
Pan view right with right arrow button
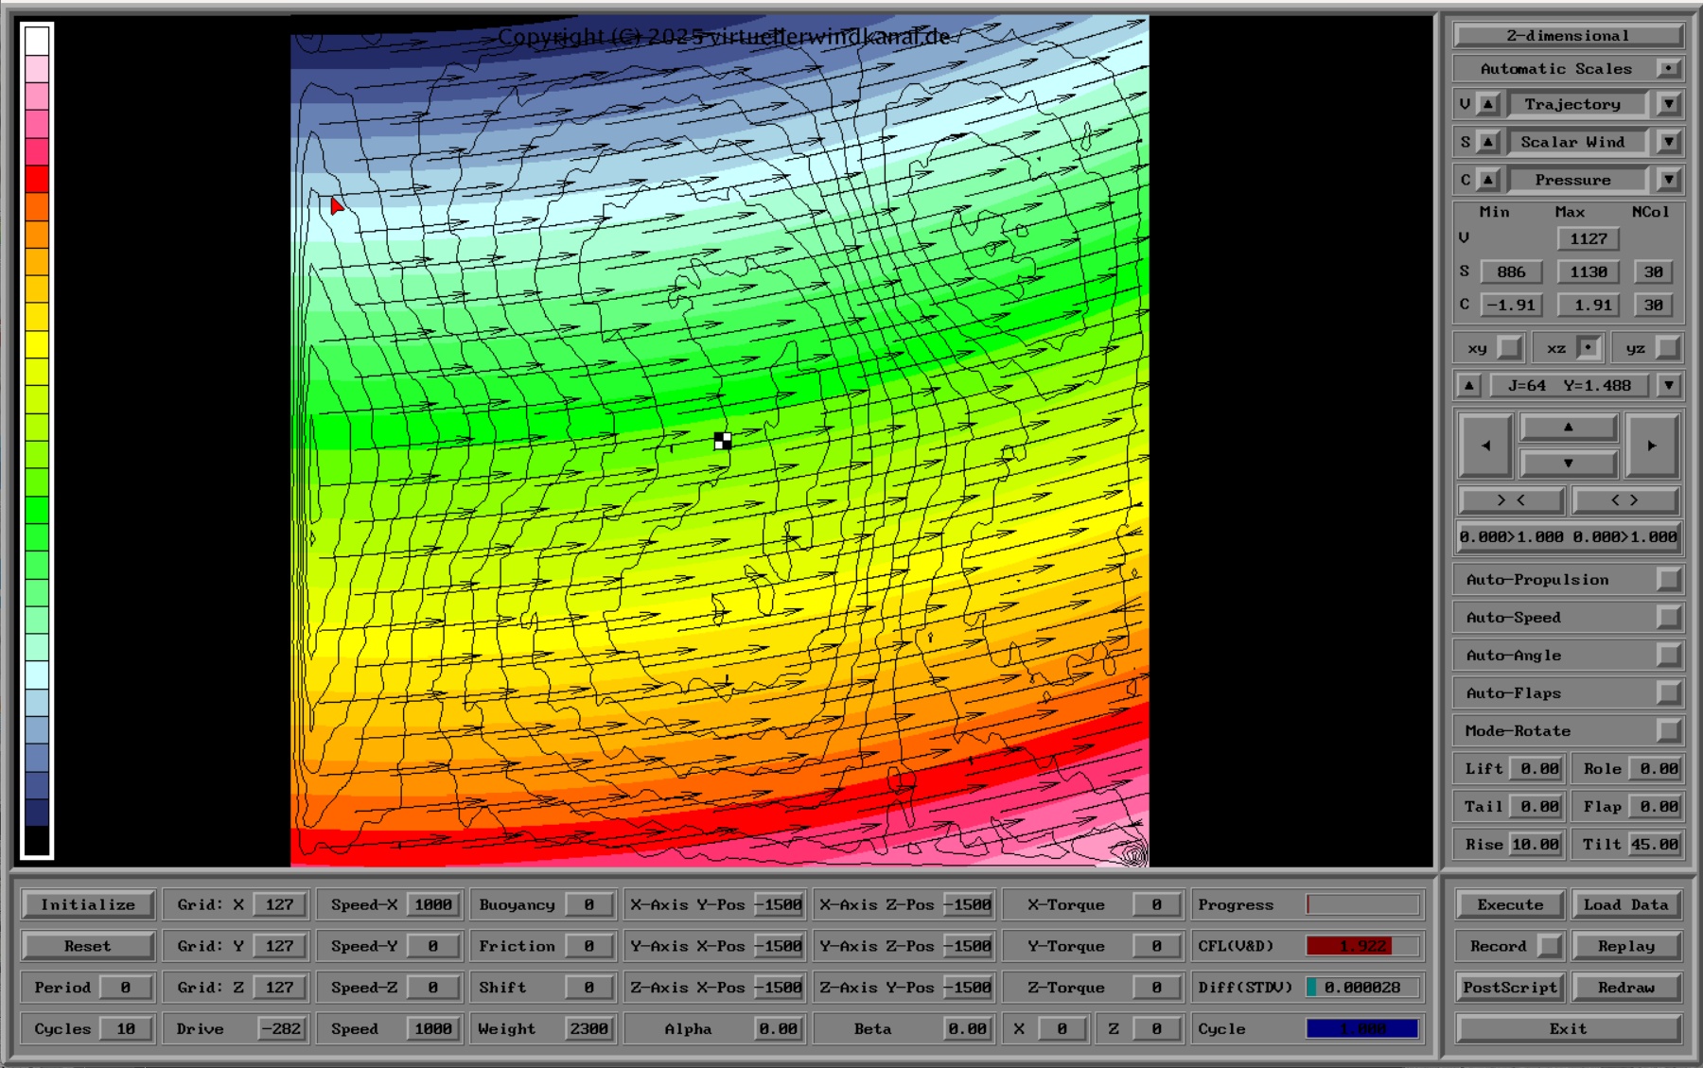tap(1651, 446)
